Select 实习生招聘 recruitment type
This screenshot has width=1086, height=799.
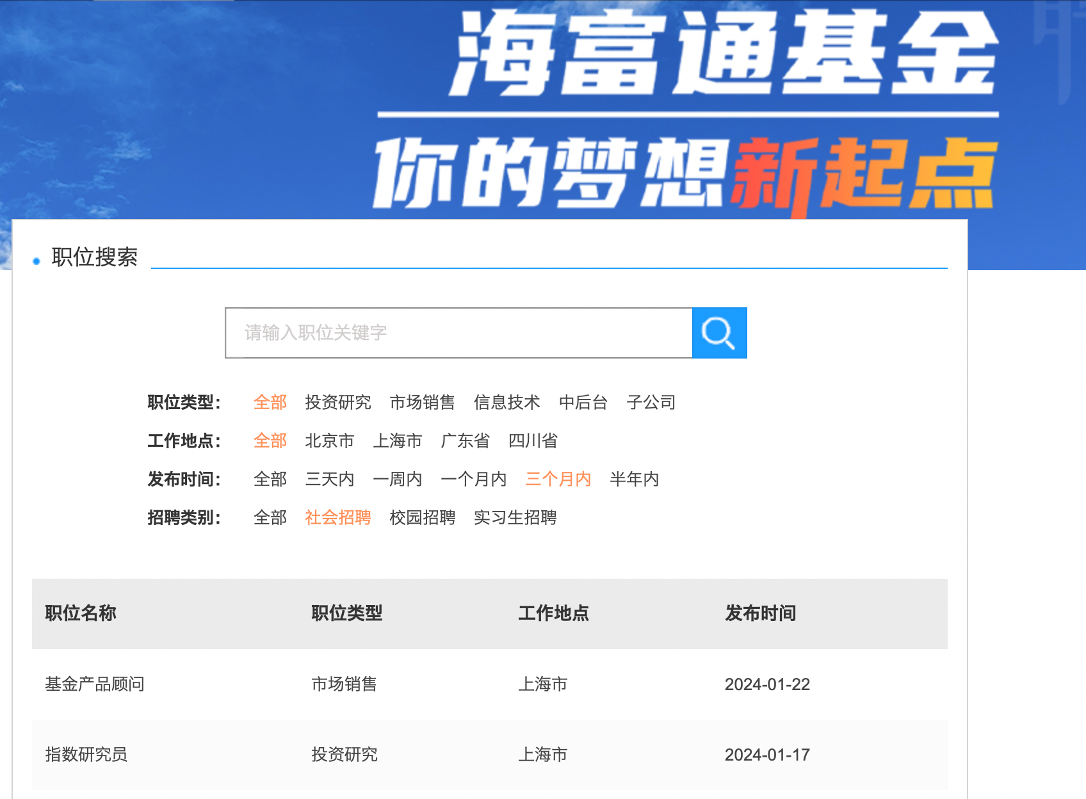(515, 518)
